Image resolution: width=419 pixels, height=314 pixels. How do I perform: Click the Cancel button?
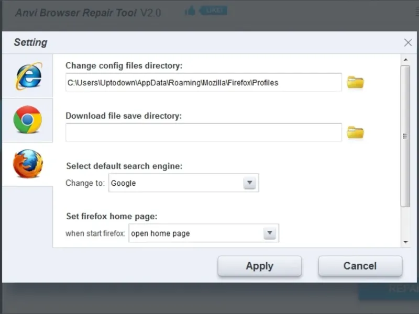(360, 266)
